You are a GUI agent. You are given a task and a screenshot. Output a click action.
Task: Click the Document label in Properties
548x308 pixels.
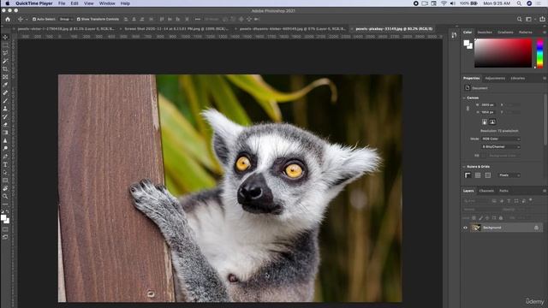(x=479, y=88)
